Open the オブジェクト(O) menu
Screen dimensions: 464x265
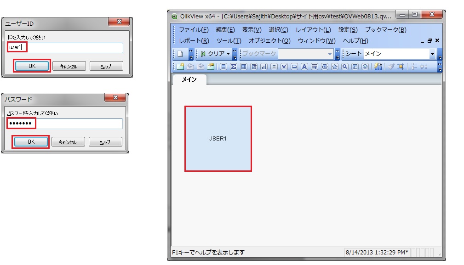(x=269, y=41)
